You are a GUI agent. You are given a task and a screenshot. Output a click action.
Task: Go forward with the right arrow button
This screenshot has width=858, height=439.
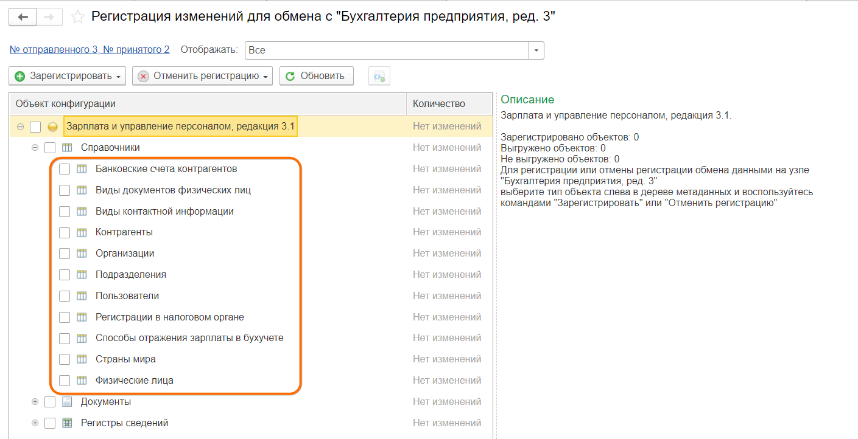coord(49,17)
